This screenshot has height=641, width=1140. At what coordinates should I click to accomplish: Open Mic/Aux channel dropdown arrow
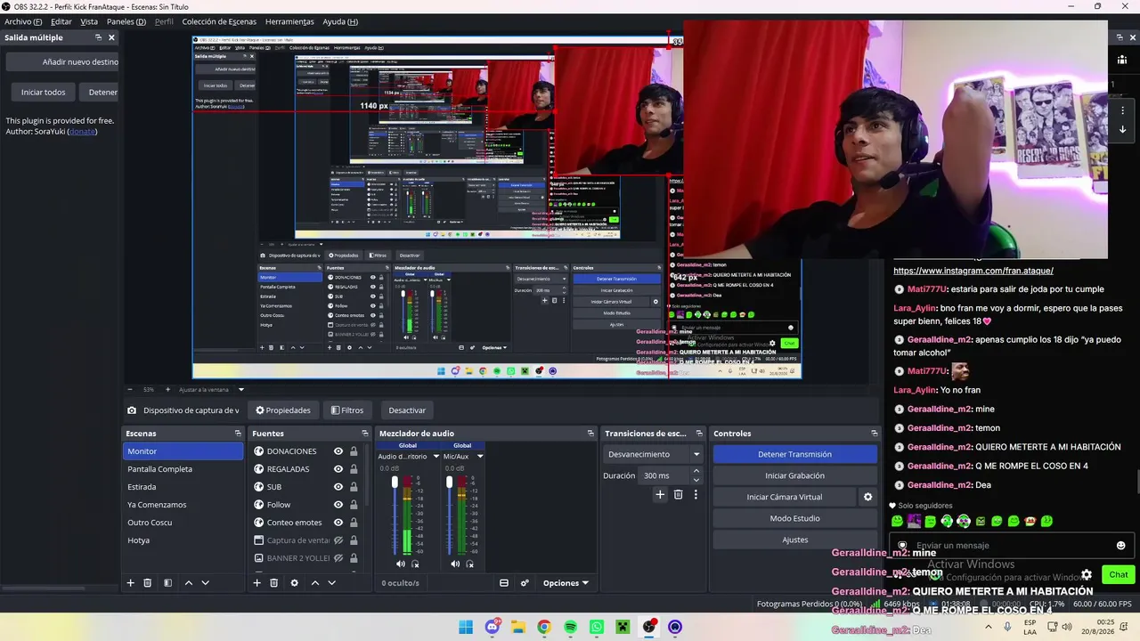[x=480, y=457]
